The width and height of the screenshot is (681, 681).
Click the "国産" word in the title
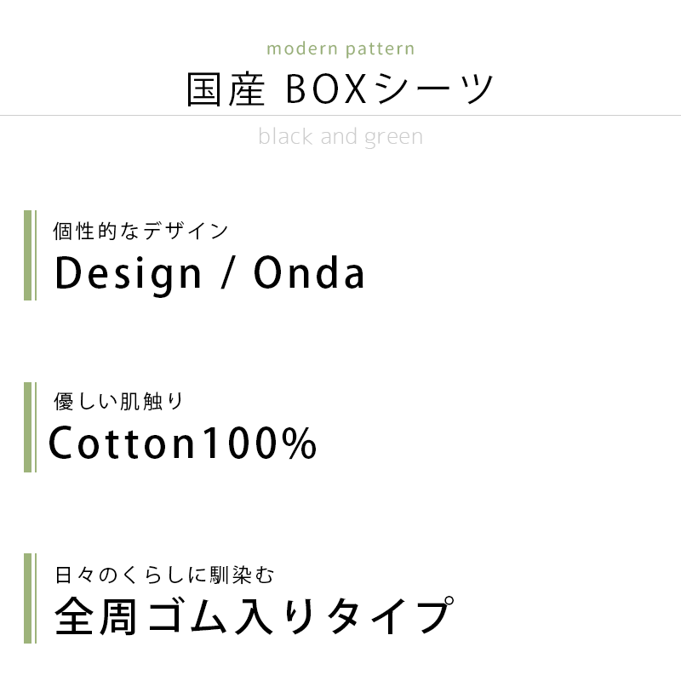coord(226,90)
